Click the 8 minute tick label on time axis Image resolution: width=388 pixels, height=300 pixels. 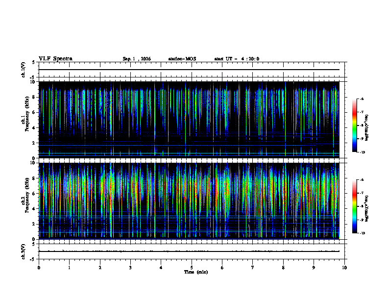tap(283, 268)
